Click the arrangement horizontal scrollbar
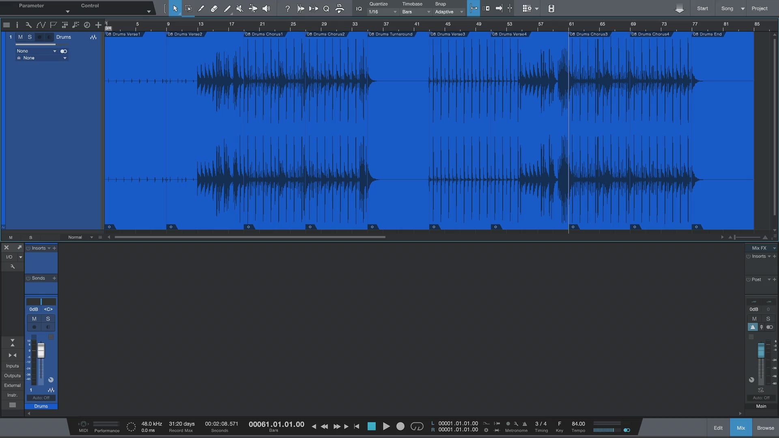Viewport: 779px width, 438px height. click(x=250, y=237)
